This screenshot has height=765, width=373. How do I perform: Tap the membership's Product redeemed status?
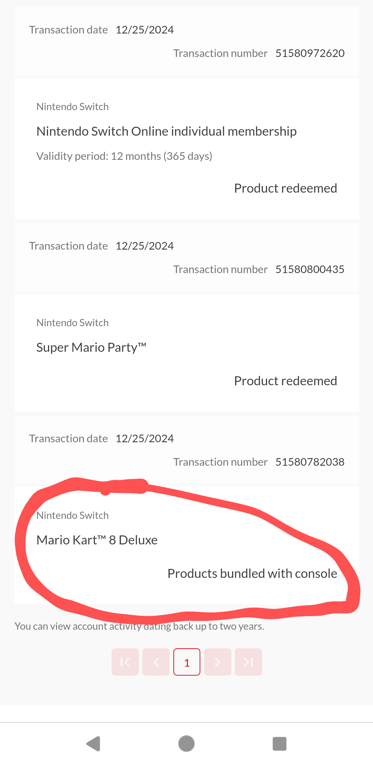pyautogui.click(x=285, y=188)
